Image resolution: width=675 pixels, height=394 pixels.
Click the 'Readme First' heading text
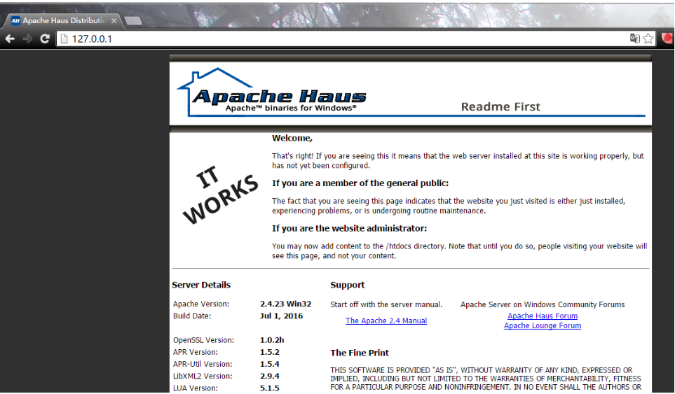(x=500, y=106)
